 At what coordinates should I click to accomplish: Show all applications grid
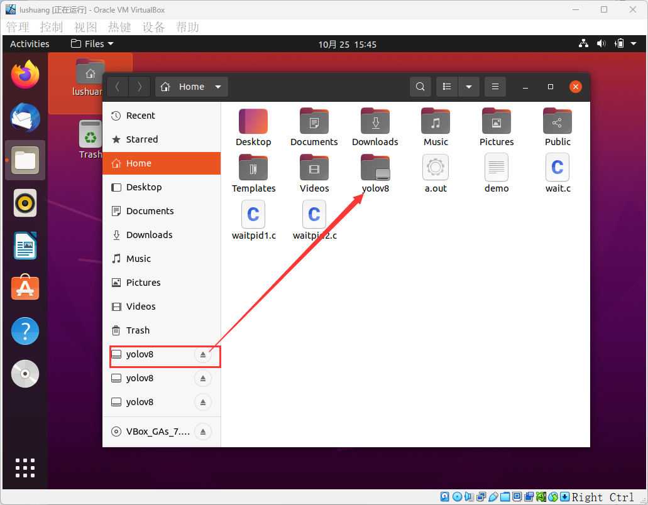click(x=25, y=468)
